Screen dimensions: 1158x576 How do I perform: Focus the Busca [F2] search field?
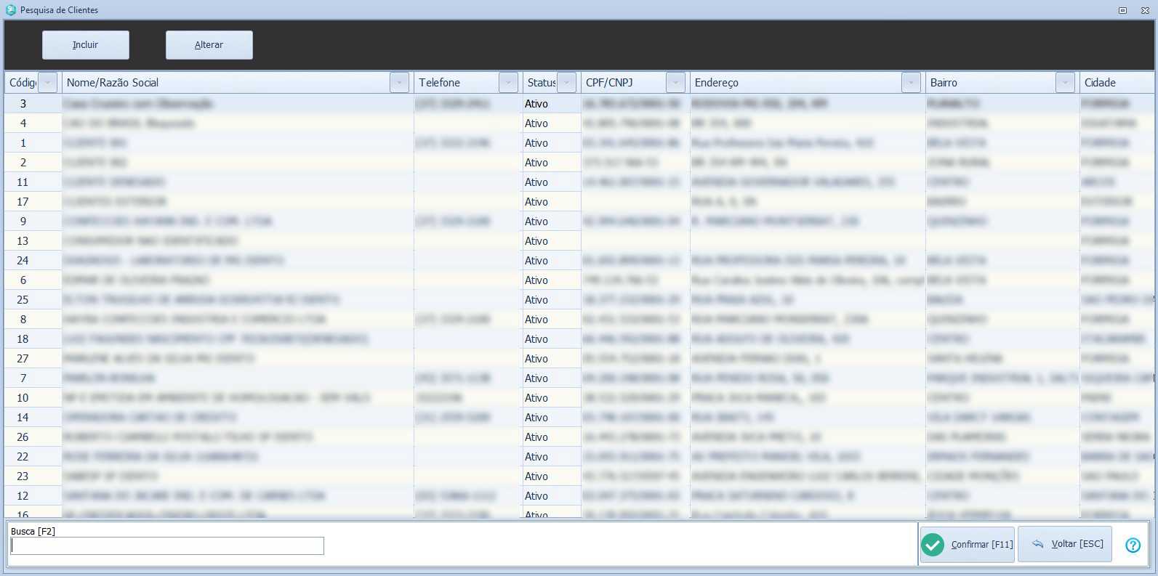point(167,546)
